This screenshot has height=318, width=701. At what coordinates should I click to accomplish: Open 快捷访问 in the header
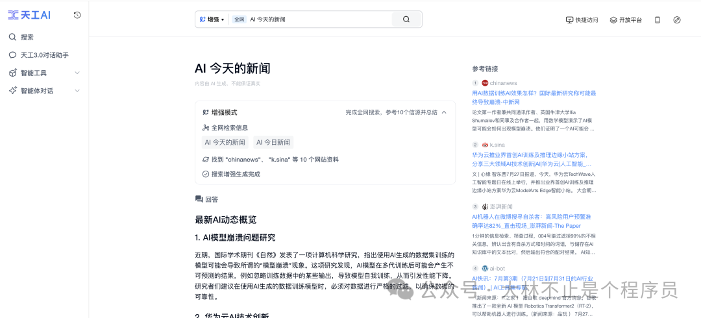pos(582,20)
